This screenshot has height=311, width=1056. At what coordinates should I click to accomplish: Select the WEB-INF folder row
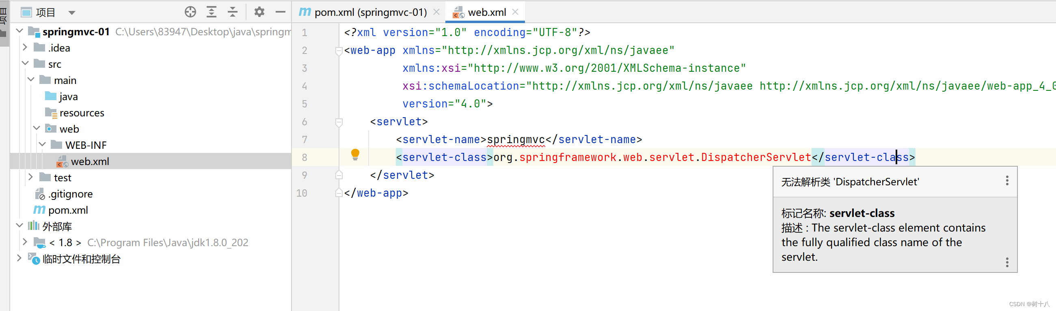[150, 145]
